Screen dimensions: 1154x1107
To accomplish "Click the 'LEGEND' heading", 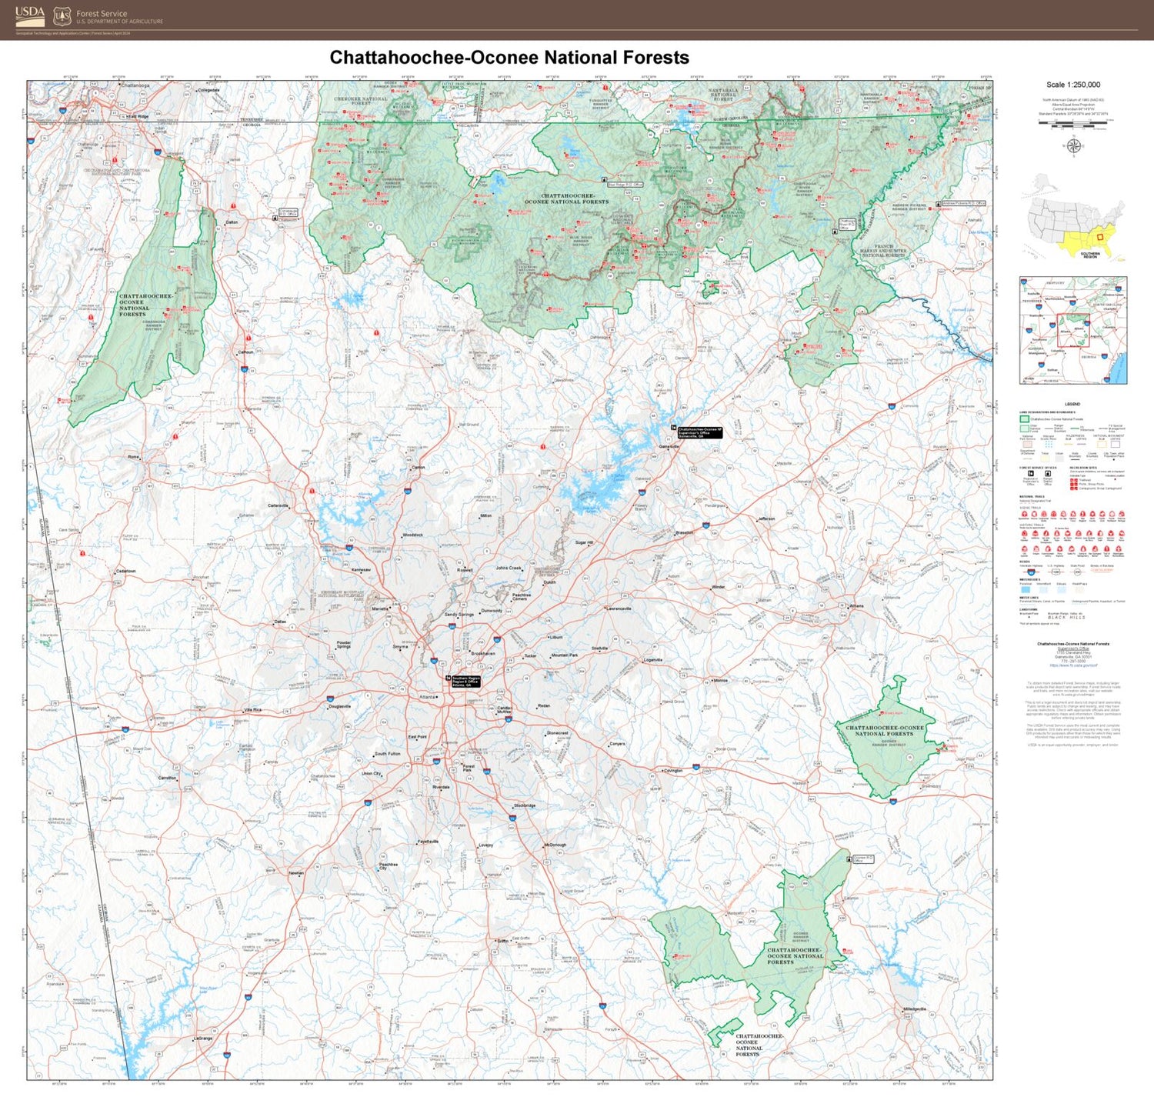I will pyautogui.click(x=1073, y=404).
